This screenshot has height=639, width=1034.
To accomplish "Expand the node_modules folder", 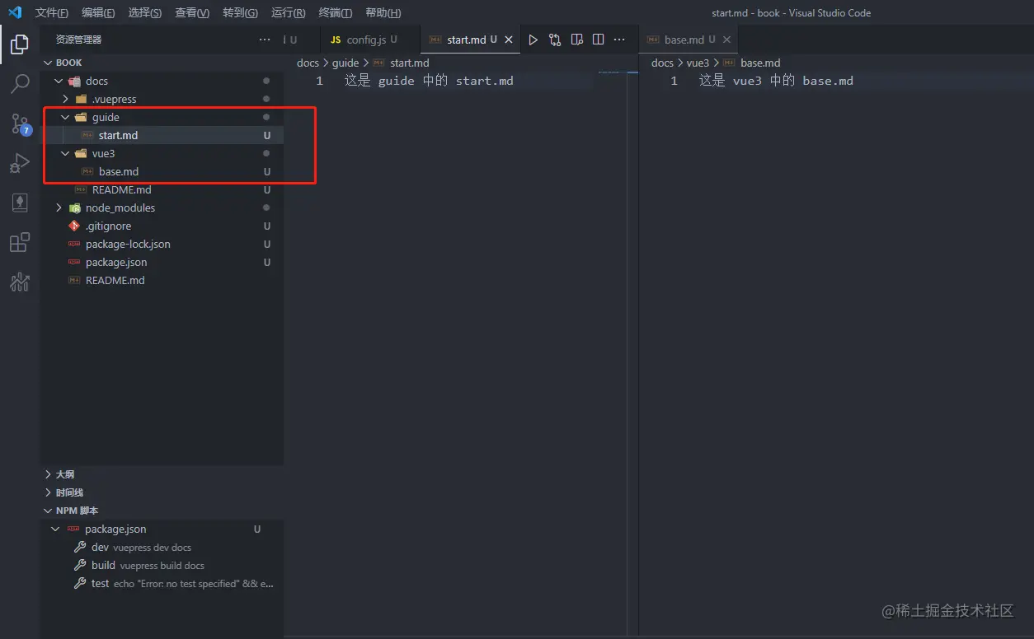I will point(59,208).
